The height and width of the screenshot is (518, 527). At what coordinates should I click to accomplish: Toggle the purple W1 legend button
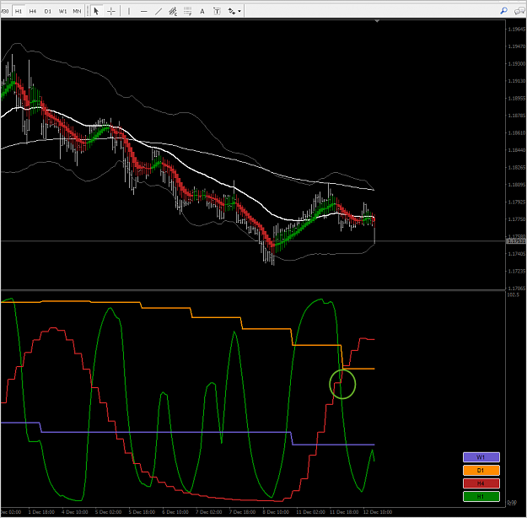click(481, 457)
